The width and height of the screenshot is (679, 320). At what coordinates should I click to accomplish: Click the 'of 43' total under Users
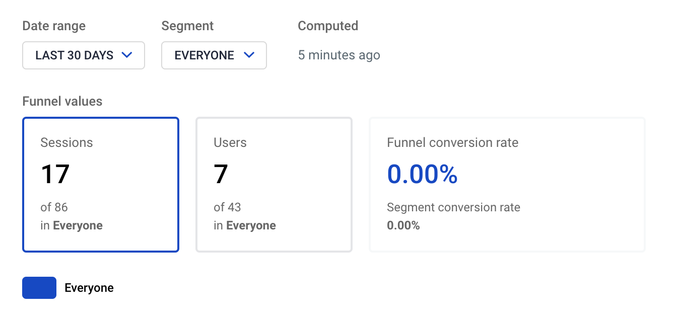[x=227, y=207]
